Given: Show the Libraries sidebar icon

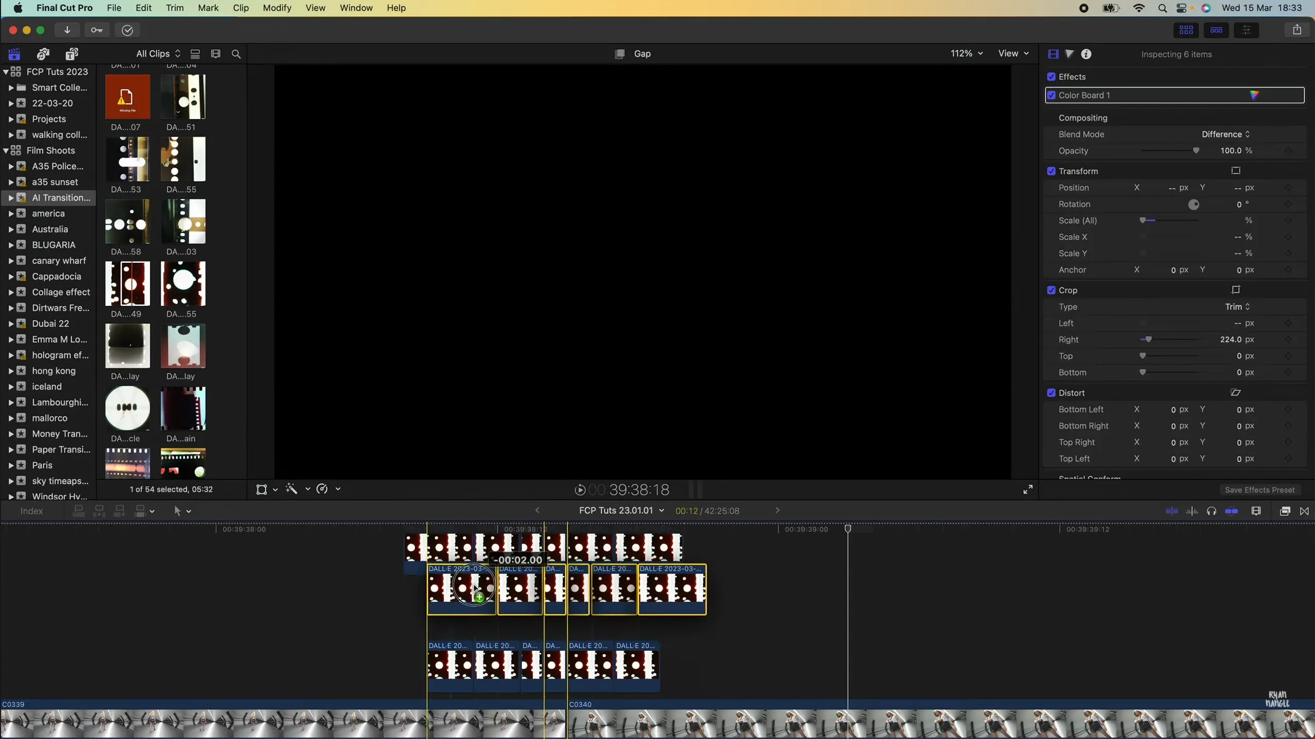Looking at the screenshot, I should pos(14,54).
